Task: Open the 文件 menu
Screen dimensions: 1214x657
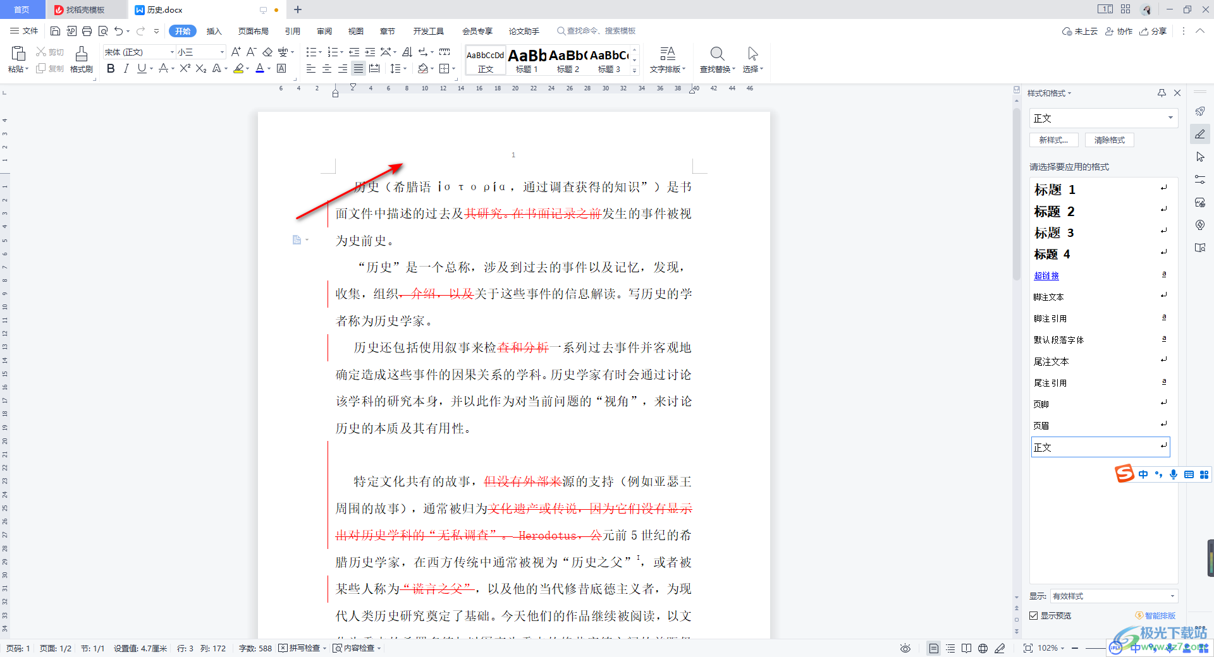Action: click(24, 31)
